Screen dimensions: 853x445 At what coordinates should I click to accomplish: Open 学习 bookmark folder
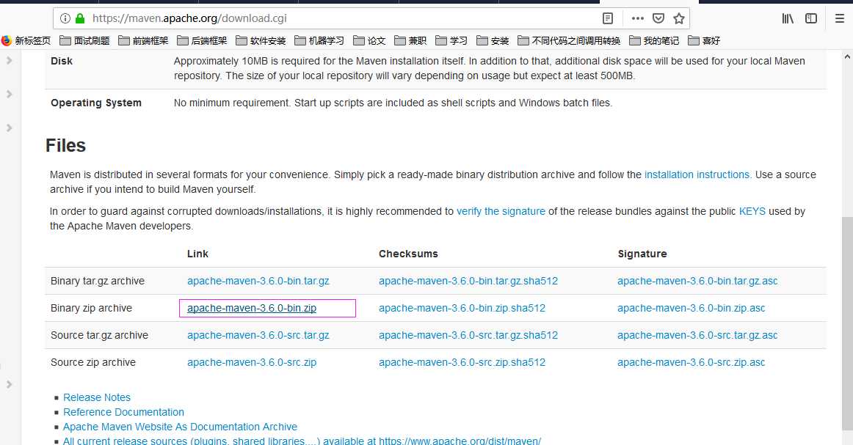point(451,41)
